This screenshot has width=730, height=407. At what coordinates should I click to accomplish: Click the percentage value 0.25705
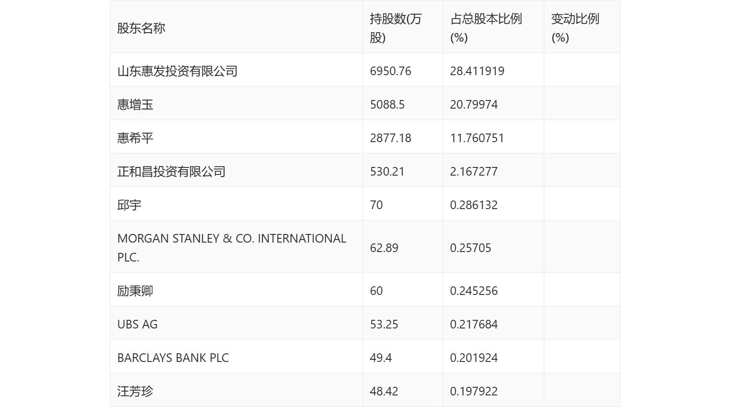(x=470, y=248)
